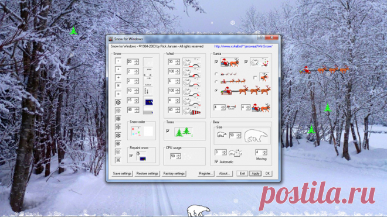Image resolution: width=387 pixels, height=217 pixels.
Task: Disable the Trees checkbox
Action: (168, 131)
